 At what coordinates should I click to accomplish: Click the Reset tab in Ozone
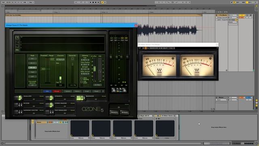coord(96,91)
